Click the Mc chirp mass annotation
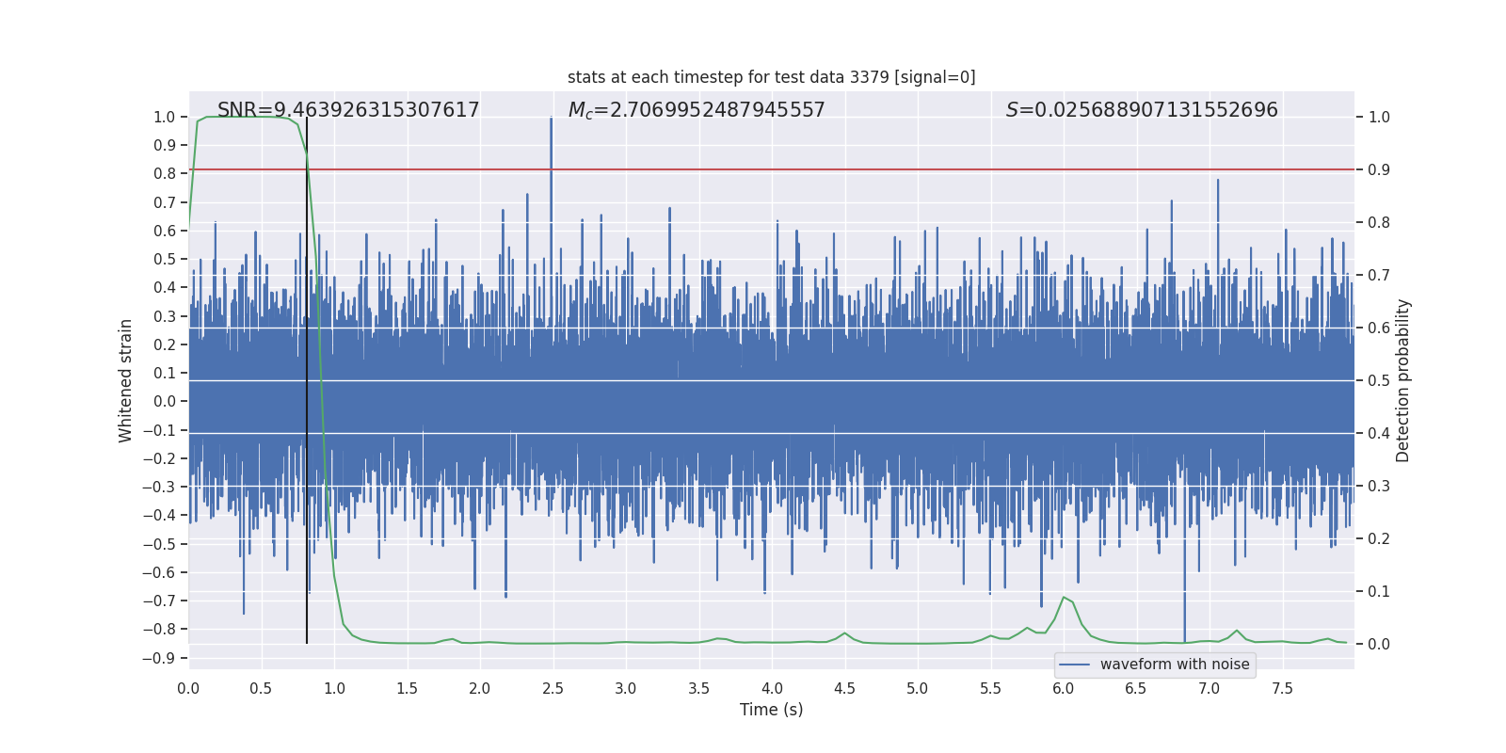 coord(697,110)
